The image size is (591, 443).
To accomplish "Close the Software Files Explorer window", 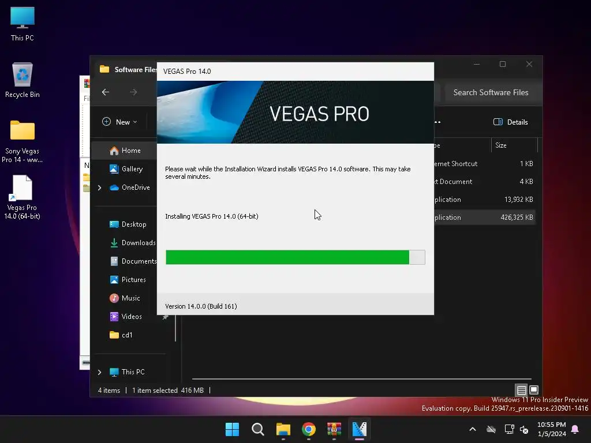I will tap(529, 64).
